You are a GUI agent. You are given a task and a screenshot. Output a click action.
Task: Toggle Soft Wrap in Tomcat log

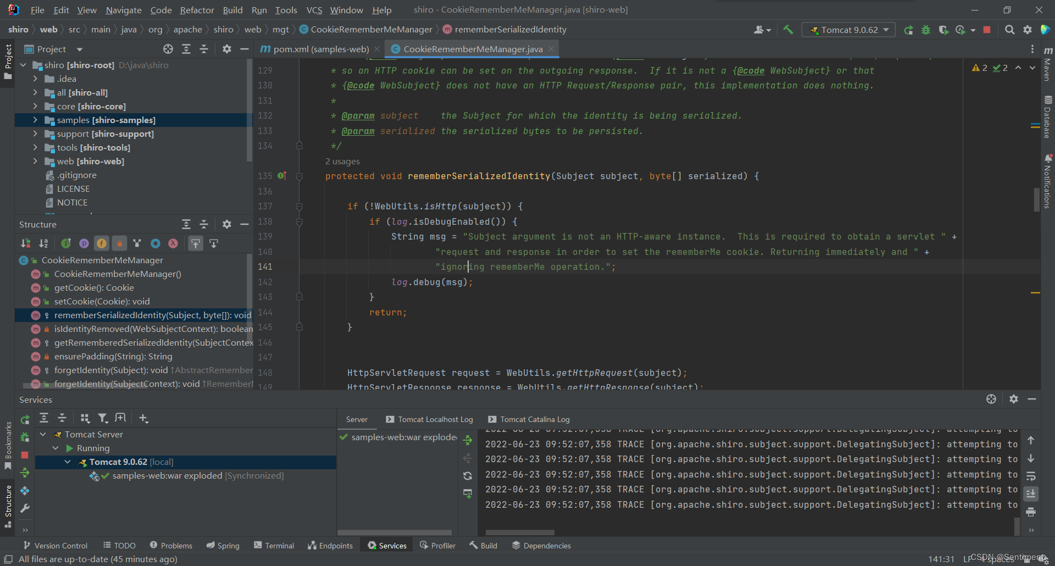click(x=1031, y=476)
